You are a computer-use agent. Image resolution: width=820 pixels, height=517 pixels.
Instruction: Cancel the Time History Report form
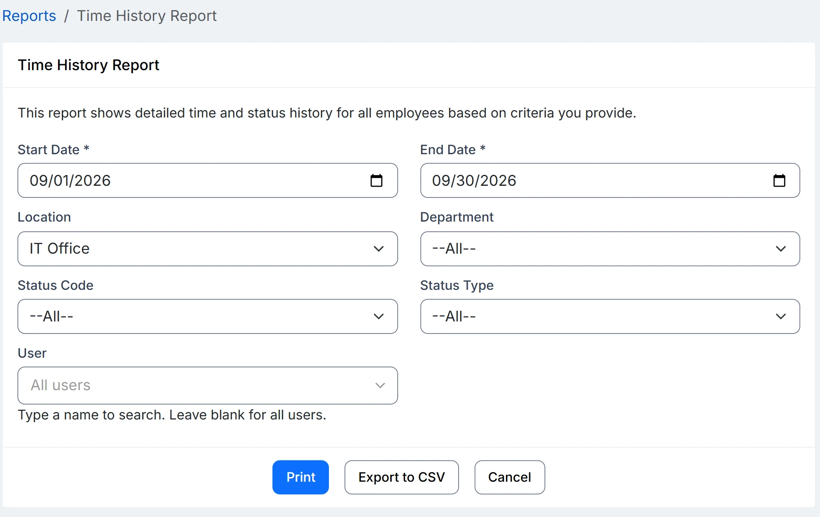(x=510, y=477)
